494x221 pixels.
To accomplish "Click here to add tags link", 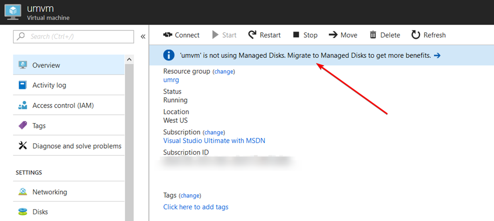I will (x=196, y=207).
